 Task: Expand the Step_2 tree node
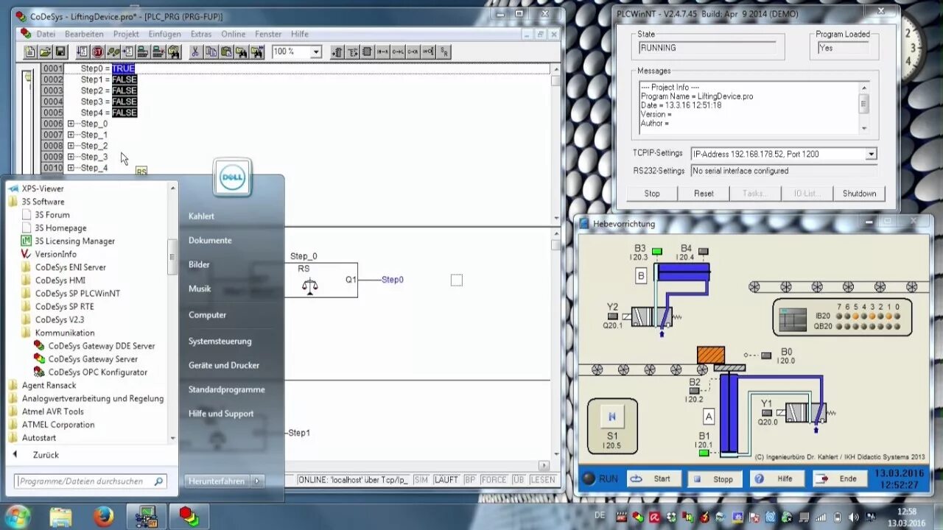point(71,146)
